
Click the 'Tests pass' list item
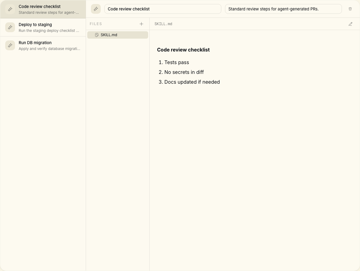177,63
